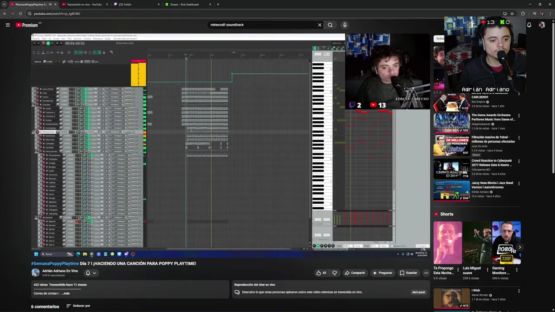Click the 6 comentarios heading
Image resolution: width=555 pixels, height=312 pixels.
click(x=45, y=306)
